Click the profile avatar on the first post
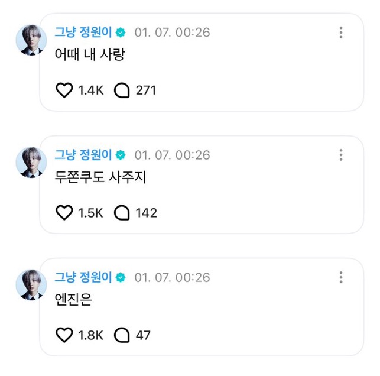 pyautogui.click(x=31, y=40)
